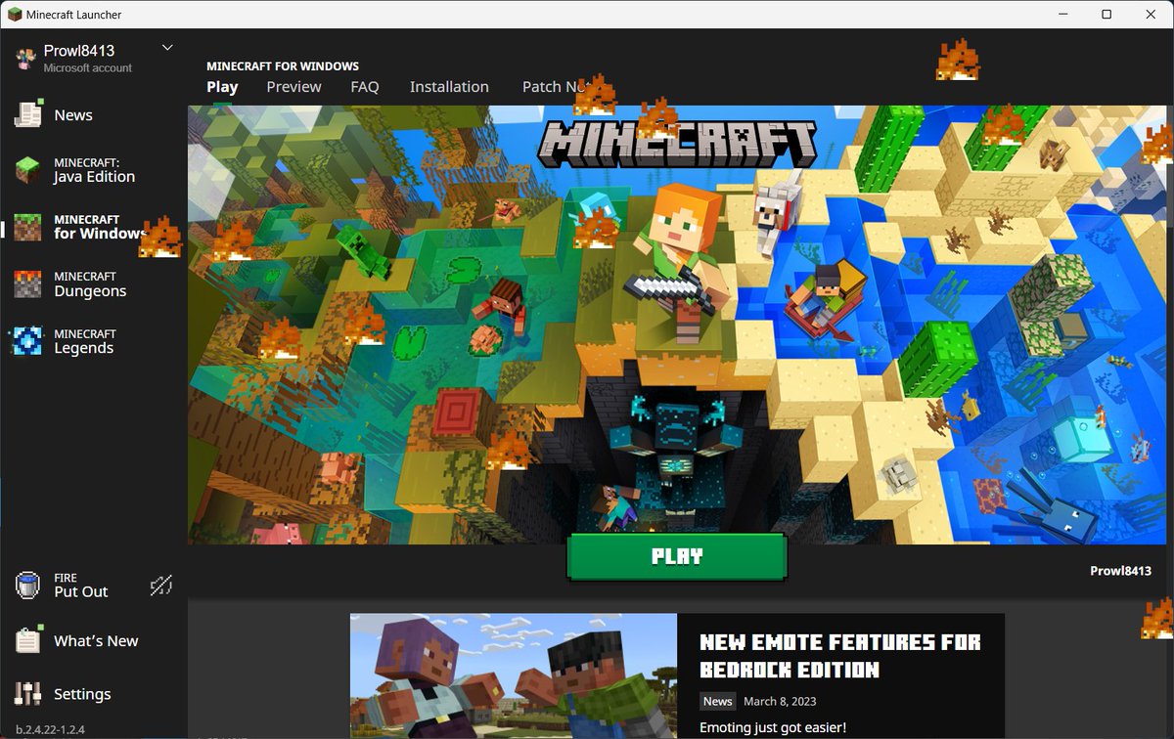Open the Installation tab
Image resolution: width=1174 pixels, height=739 pixels.
pyautogui.click(x=449, y=87)
